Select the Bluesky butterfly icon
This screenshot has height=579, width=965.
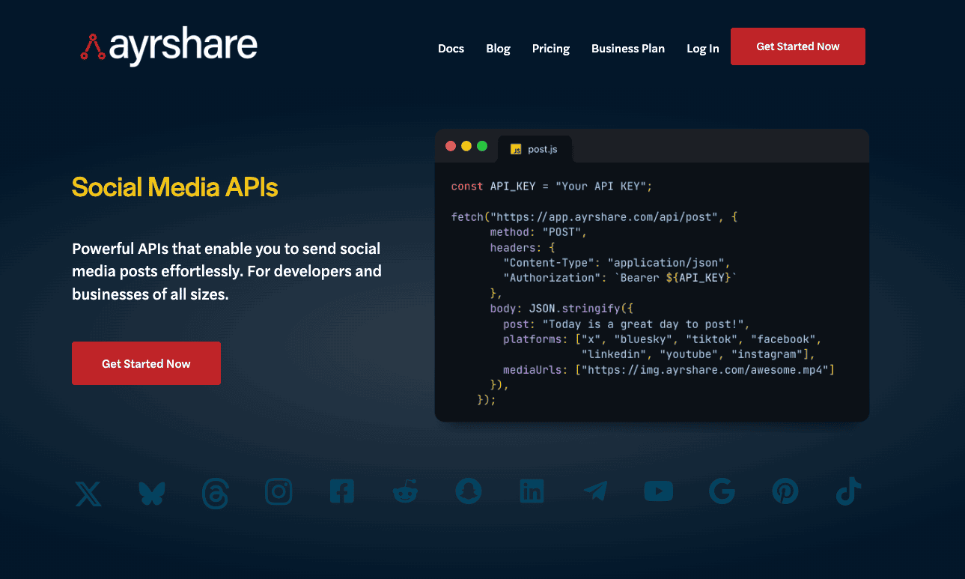151,493
